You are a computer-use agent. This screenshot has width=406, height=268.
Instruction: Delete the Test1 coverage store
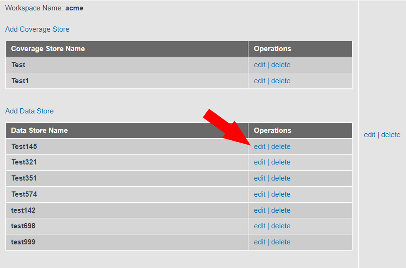281,81
